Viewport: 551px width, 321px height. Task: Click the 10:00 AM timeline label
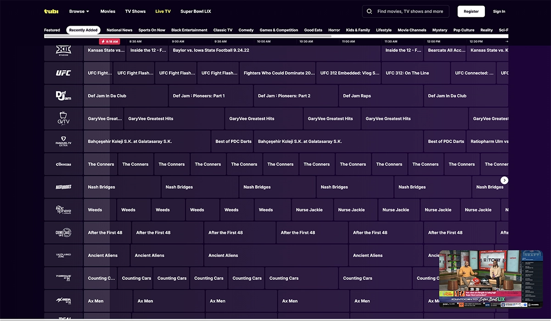click(264, 41)
